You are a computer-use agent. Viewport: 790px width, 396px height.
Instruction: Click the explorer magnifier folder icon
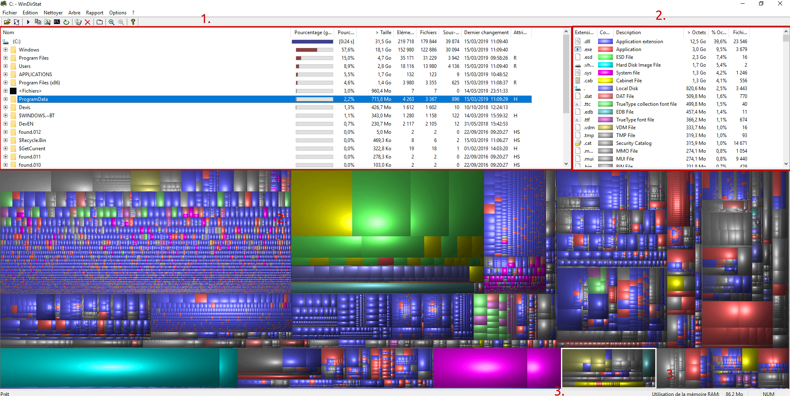pos(47,22)
